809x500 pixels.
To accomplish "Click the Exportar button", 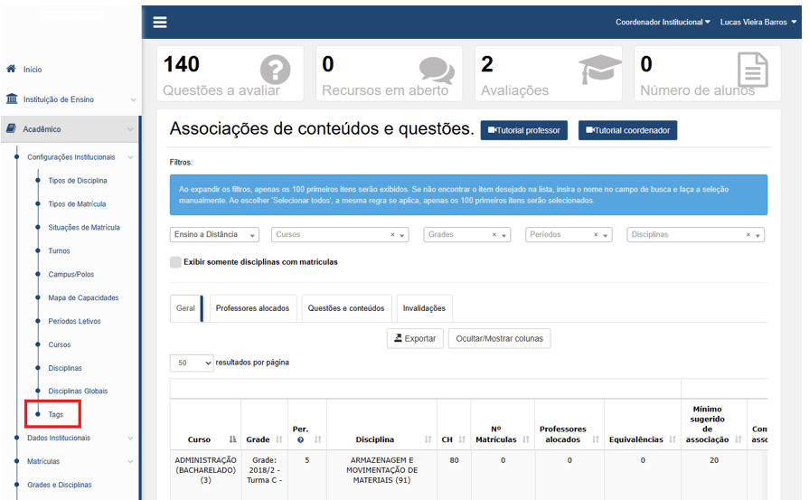I will (415, 338).
